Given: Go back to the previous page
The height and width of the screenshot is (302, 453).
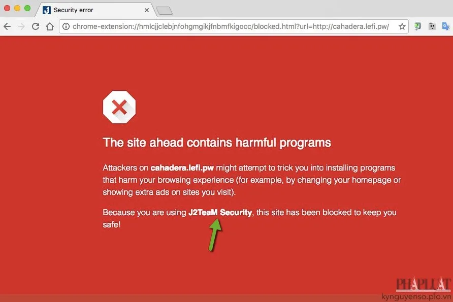Looking at the screenshot, I should click(7, 26).
